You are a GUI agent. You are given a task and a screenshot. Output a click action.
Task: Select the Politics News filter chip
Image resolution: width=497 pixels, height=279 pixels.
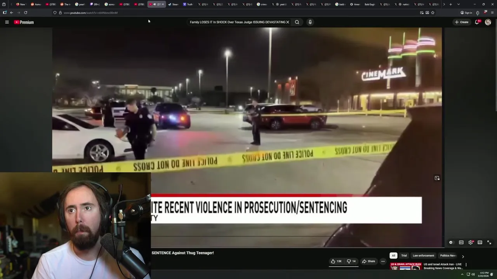[448, 256]
